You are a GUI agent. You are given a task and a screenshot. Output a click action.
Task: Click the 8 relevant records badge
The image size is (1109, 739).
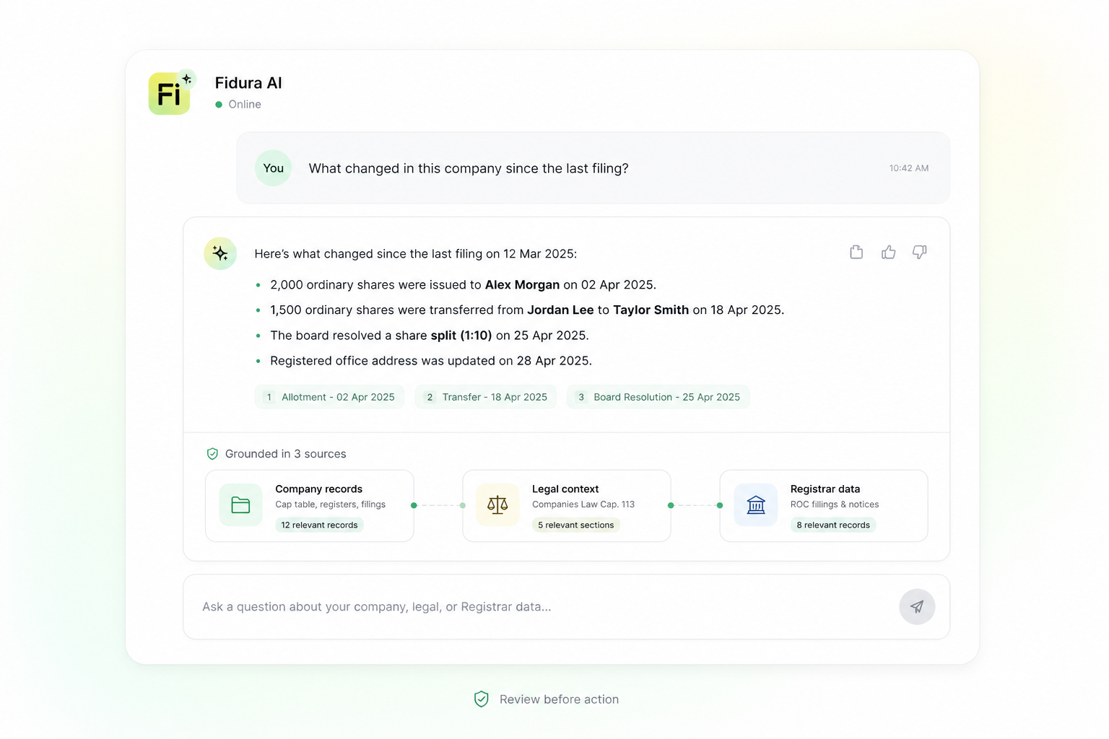coord(833,525)
